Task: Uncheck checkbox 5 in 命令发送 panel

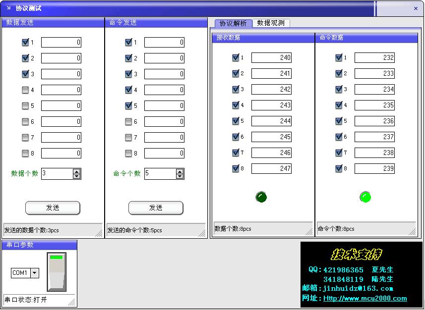Action: pos(128,105)
